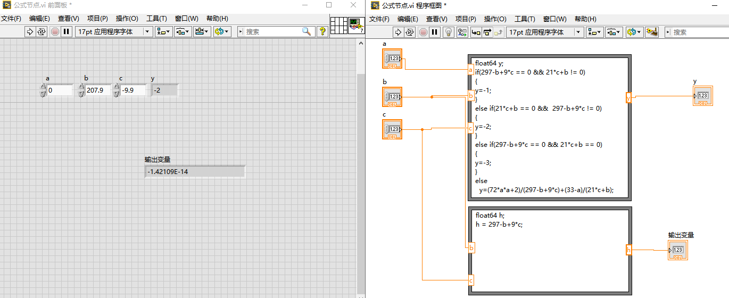The image size is (729, 298).
Task: Show Context Help with question mark button
Action: point(322,32)
